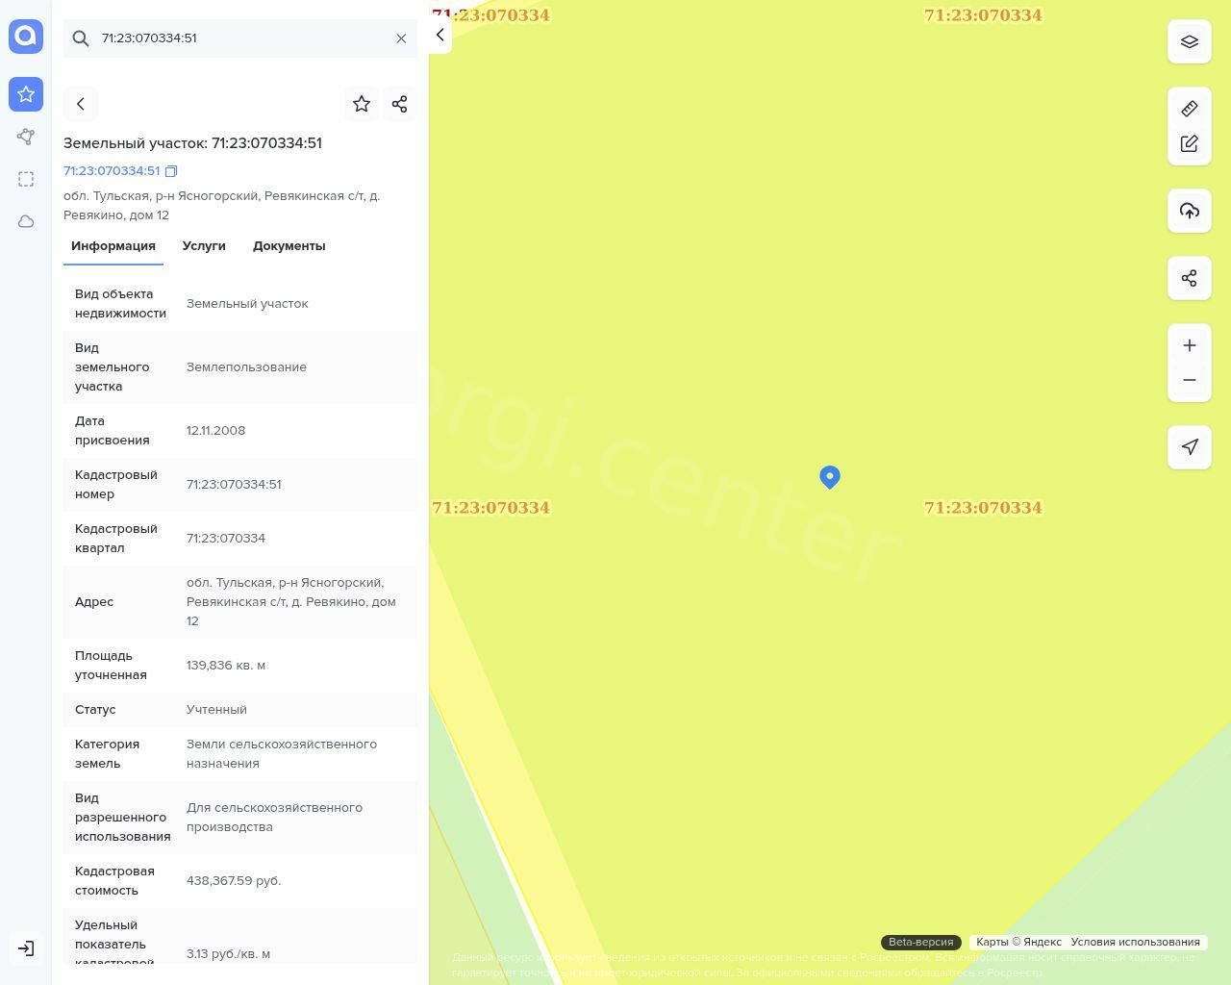This screenshot has height=985, width=1231.
Task: Copy cadastral number 71:23:070334:51 link
Action: [171, 171]
